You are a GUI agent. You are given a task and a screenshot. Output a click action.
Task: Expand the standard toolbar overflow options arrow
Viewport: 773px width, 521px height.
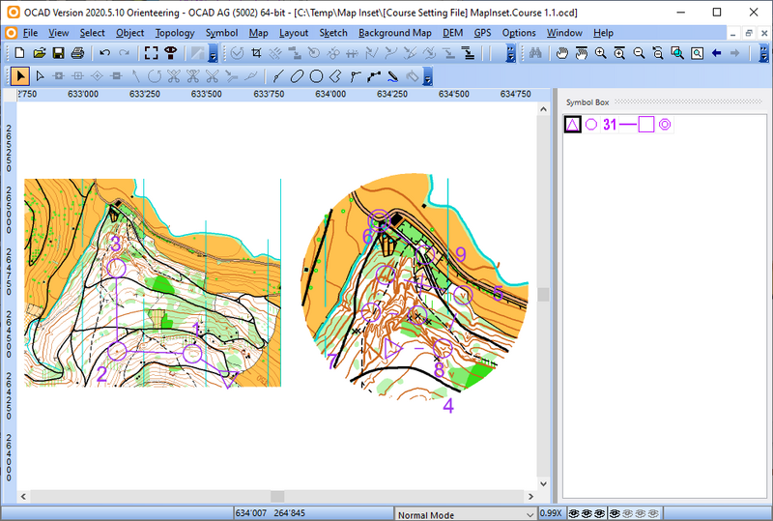213,53
